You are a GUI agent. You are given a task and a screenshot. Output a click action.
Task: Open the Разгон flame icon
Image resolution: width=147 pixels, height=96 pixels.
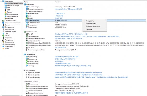[x=6, y=12]
